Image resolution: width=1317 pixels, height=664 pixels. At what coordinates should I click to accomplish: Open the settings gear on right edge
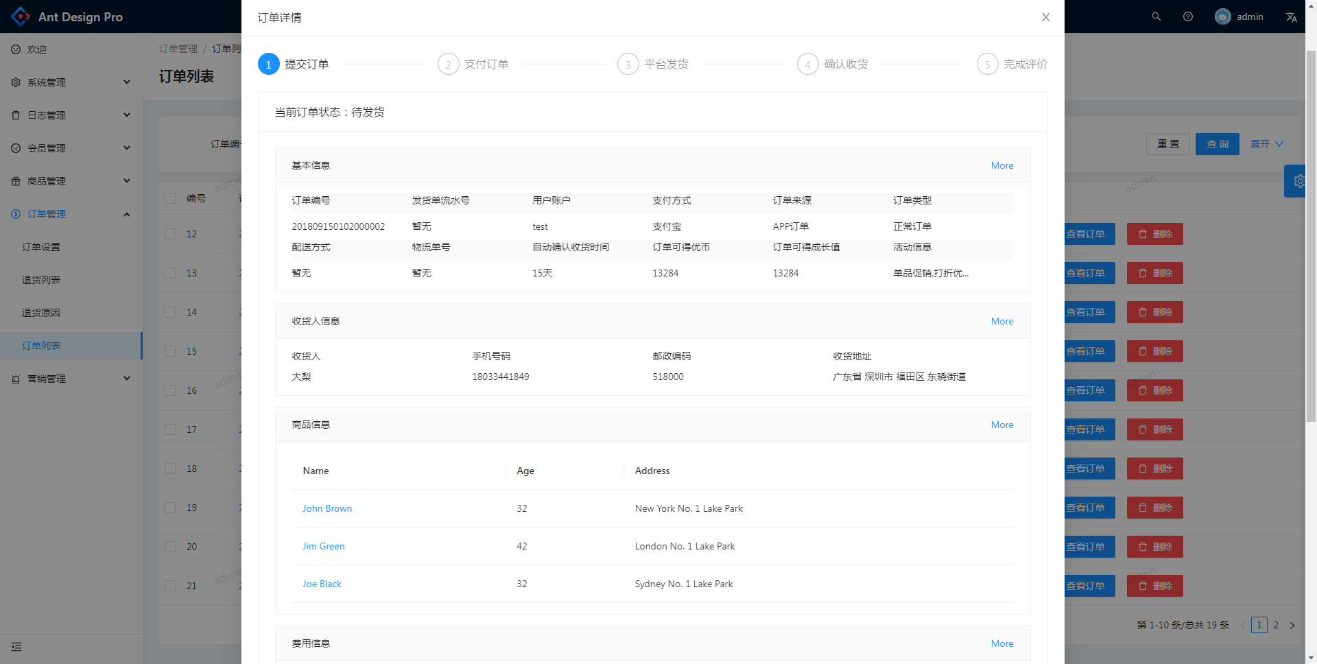pos(1300,181)
